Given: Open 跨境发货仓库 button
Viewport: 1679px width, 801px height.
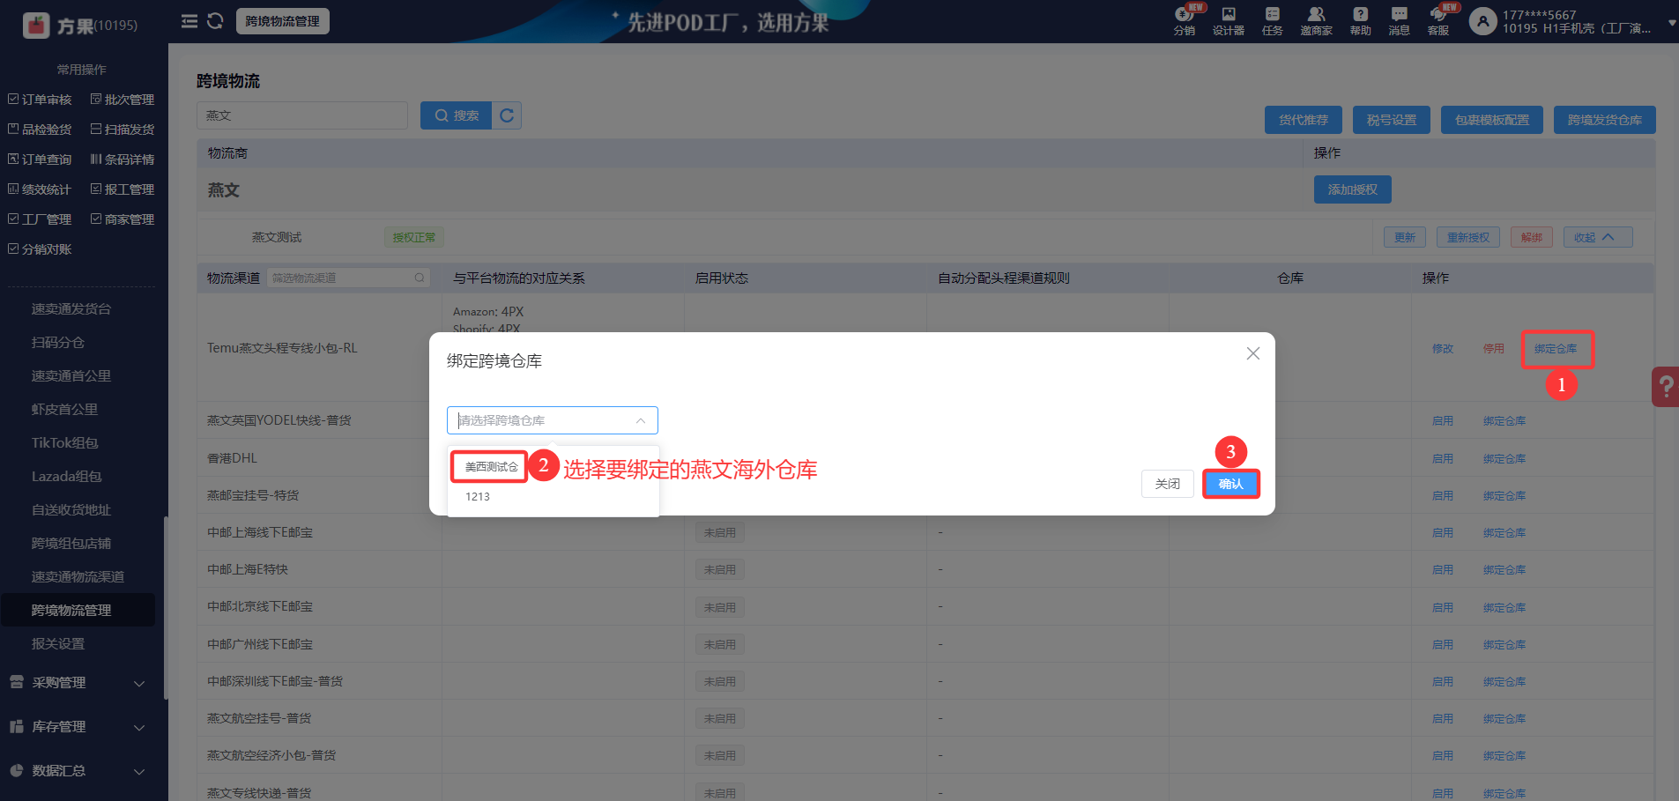Looking at the screenshot, I should tap(1605, 120).
